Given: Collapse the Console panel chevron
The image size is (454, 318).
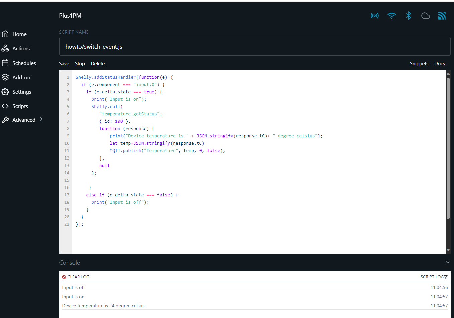Looking at the screenshot, I should [448, 262].
